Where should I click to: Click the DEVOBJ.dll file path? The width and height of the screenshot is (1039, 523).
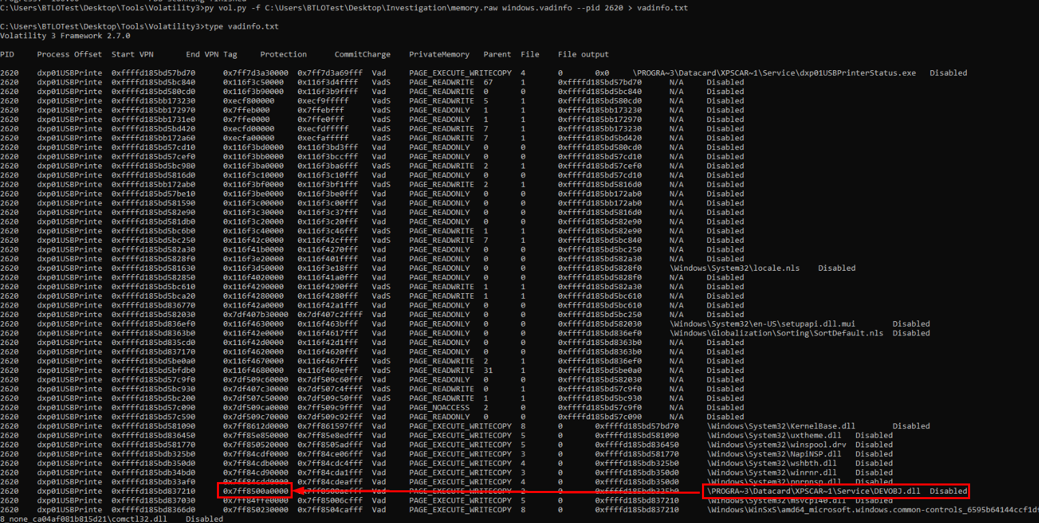click(814, 491)
